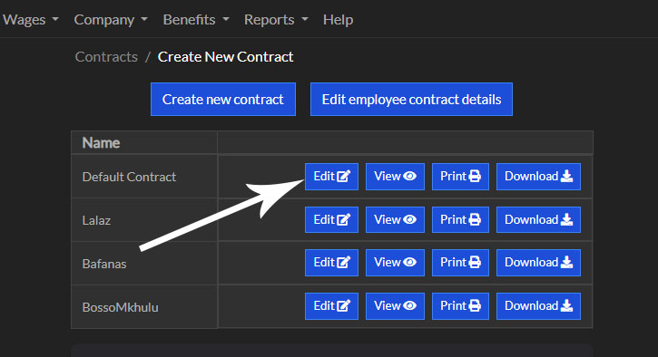Image resolution: width=658 pixels, height=357 pixels.
Task: View the BossoMkhulu contract
Action: pos(395,306)
